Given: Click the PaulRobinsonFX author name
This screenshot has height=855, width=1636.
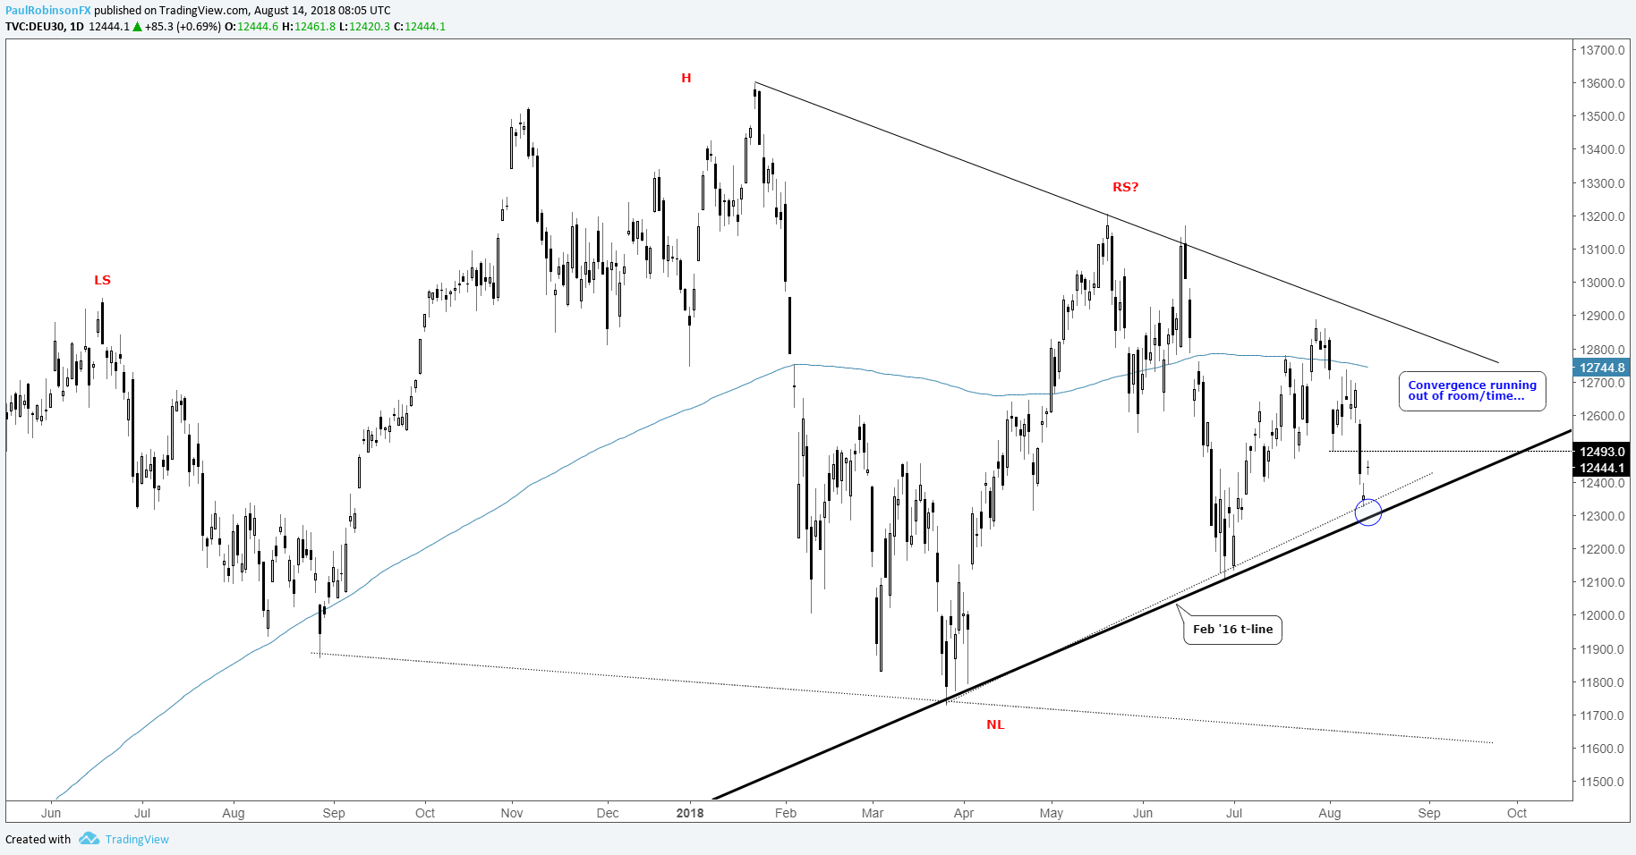Looking at the screenshot, I should [47, 11].
